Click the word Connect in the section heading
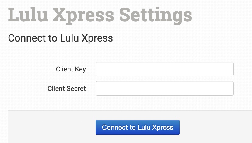 pyautogui.click(x=22, y=38)
